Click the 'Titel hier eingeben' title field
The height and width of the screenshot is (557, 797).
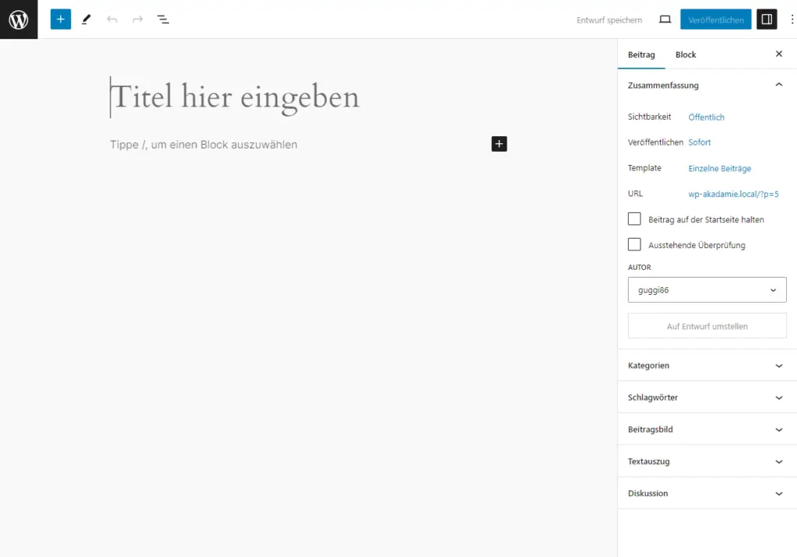(x=308, y=96)
